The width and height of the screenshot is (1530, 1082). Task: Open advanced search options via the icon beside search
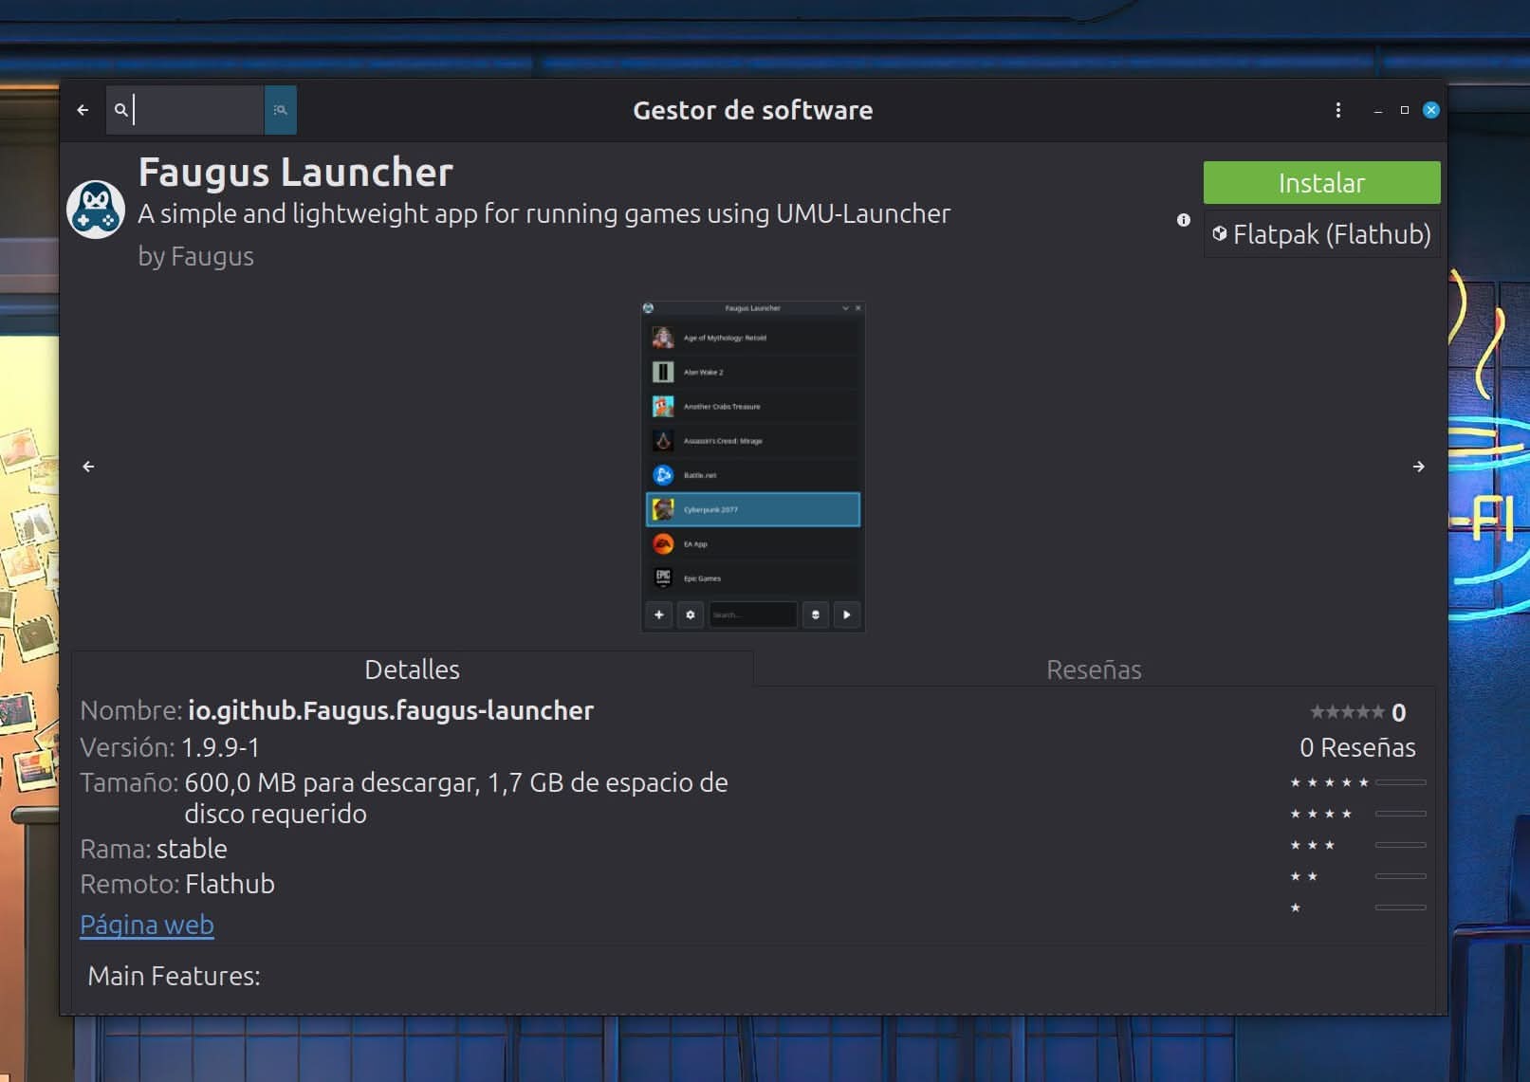click(280, 110)
